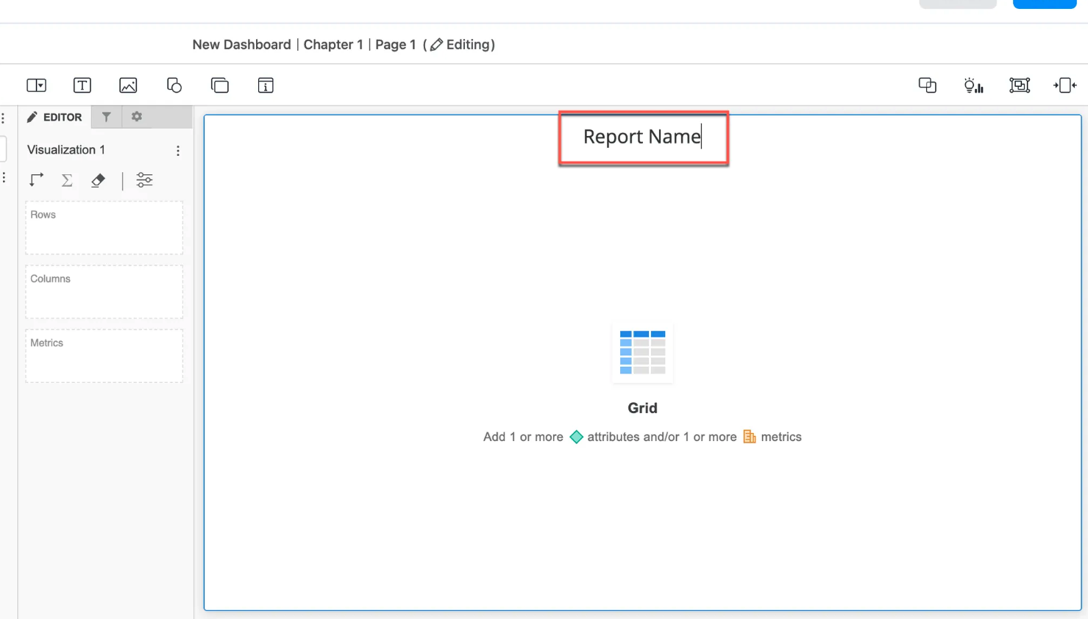Click the gray button at top right
The width and height of the screenshot is (1088, 619).
coord(958,4)
